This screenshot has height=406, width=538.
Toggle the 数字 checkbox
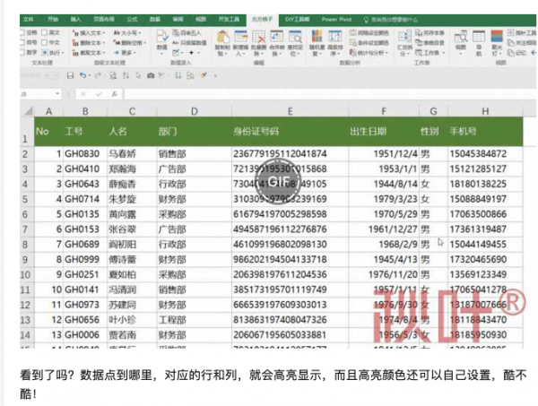[22, 53]
